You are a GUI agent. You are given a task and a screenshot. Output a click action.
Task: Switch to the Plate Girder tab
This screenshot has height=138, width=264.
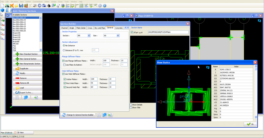pyautogui.click(x=81, y=28)
